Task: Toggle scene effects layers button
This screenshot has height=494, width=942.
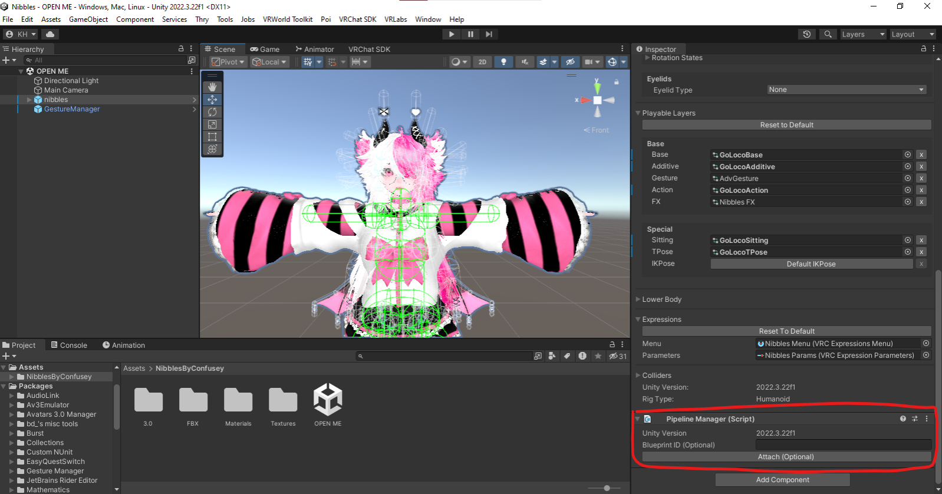Action: tap(543, 62)
